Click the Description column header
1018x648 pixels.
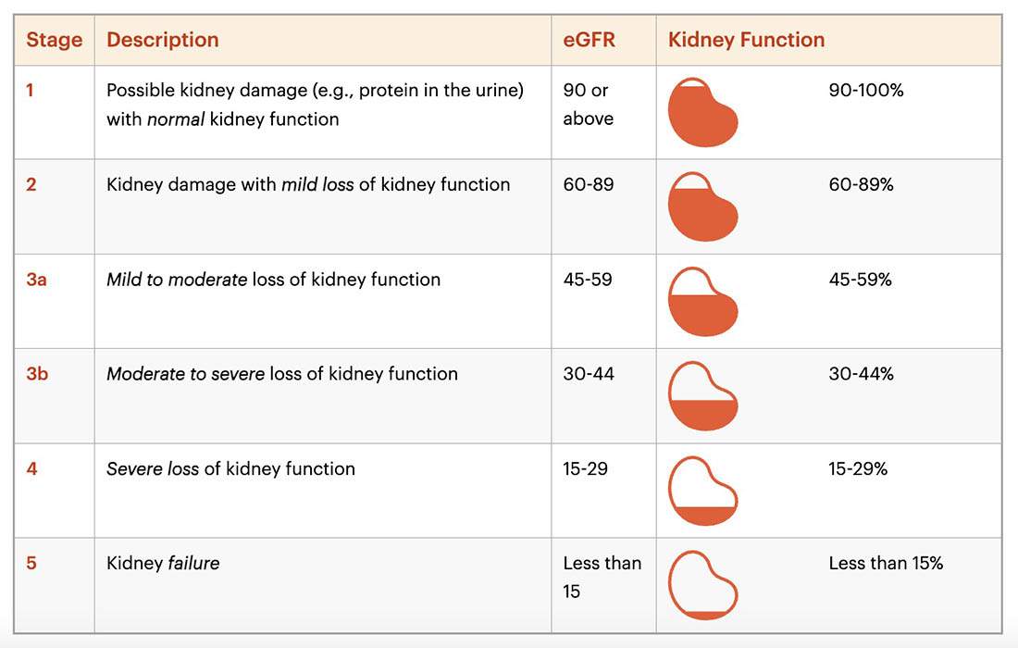tap(162, 40)
